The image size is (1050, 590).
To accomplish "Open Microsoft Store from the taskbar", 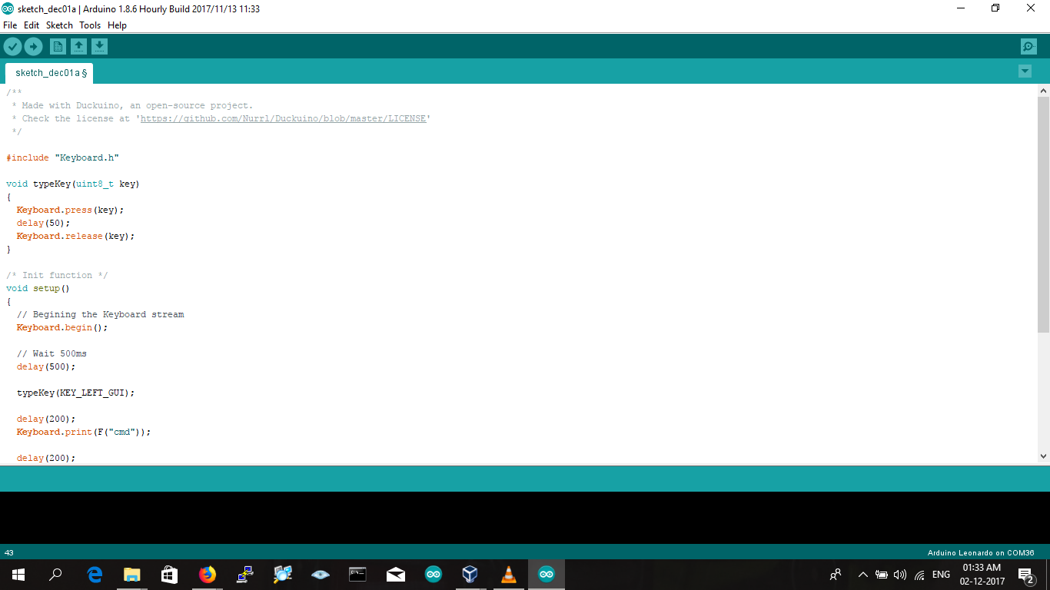I will click(x=170, y=575).
